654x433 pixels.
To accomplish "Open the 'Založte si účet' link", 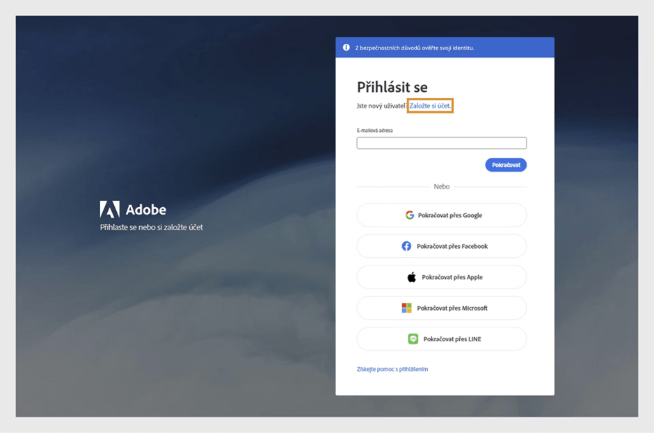I will 429,106.
